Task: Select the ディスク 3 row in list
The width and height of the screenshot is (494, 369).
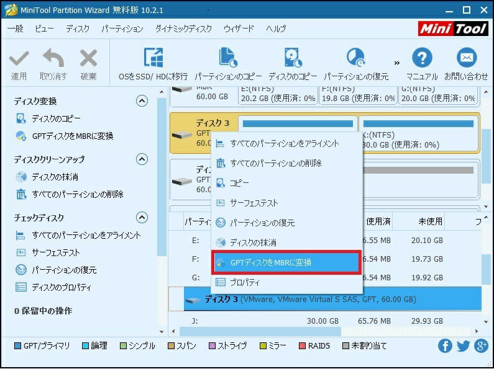Action: [x=332, y=299]
